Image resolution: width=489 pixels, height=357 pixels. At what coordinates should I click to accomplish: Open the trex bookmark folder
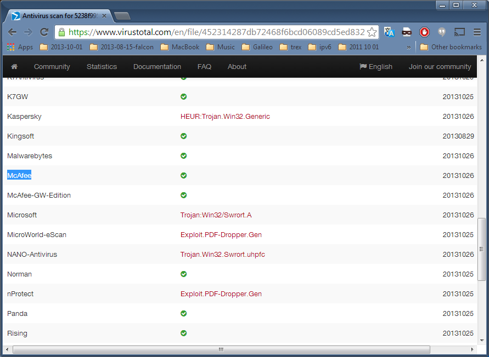click(x=291, y=47)
